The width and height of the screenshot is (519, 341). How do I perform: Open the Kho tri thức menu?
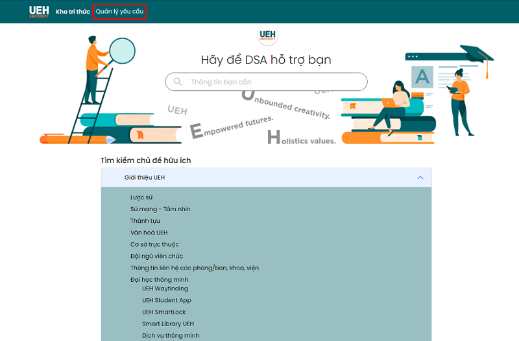[73, 12]
